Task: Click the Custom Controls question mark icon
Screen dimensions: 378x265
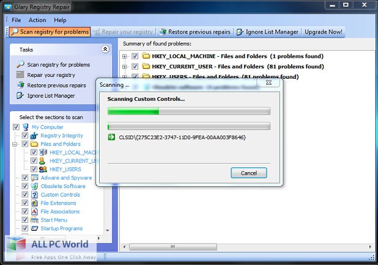Action: pos(34,195)
